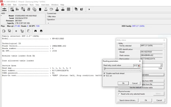
Task: Click the partly hidden 'from file' button
Action: 153,84
